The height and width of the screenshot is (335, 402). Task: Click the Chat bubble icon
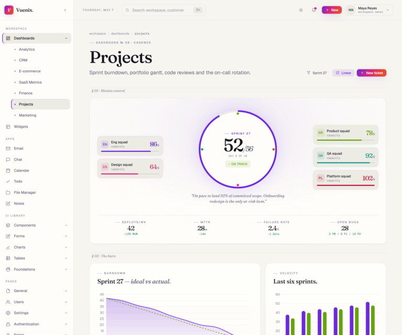click(x=8, y=160)
